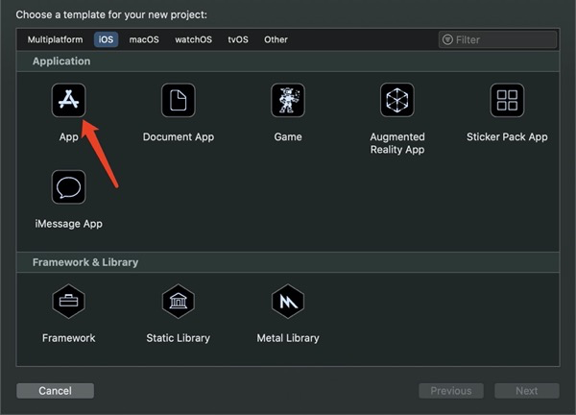Viewport: 576px width, 415px height.
Task: Click the "Game" template label
Action: pyautogui.click(x=288, y=137)
